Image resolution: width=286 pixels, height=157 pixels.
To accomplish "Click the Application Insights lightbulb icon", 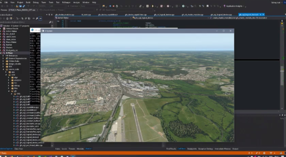I will pos(224,6).
